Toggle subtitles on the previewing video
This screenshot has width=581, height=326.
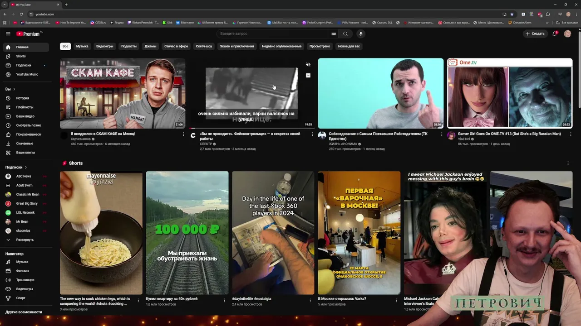(x=308, y=76)
